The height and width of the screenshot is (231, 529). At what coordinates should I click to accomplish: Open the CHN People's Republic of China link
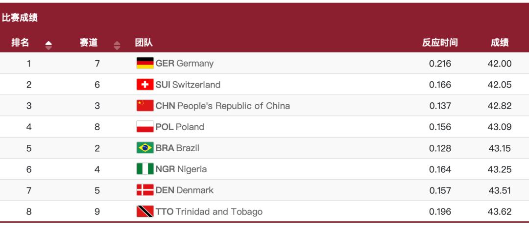tap(223, 106)
